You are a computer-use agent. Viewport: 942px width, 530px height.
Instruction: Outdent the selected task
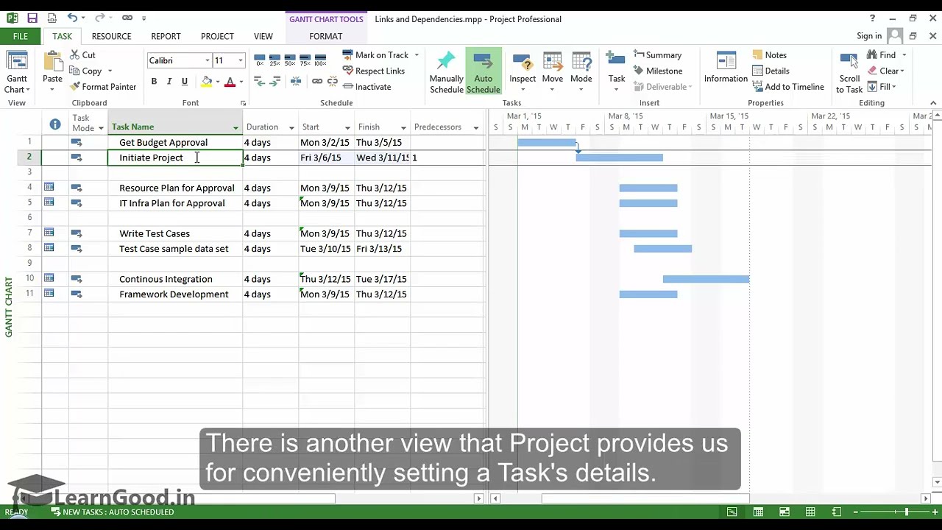tap(259, 81)
